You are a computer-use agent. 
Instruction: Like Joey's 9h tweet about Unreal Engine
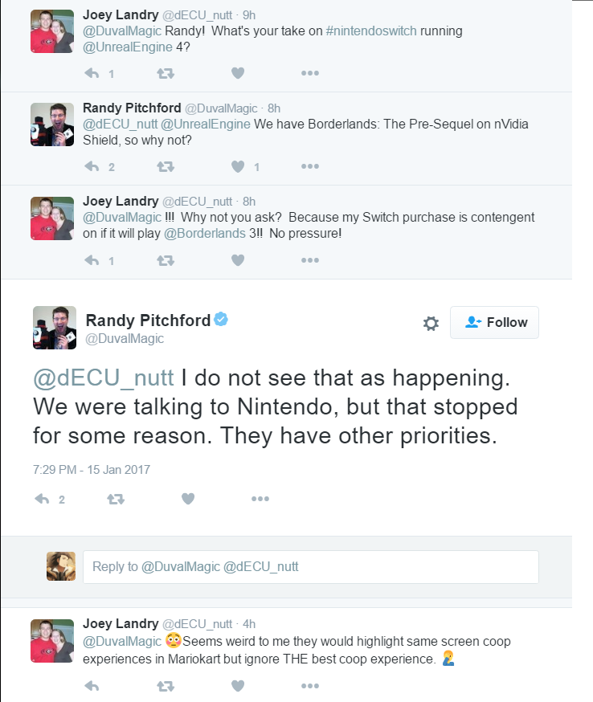coord(238,73)
